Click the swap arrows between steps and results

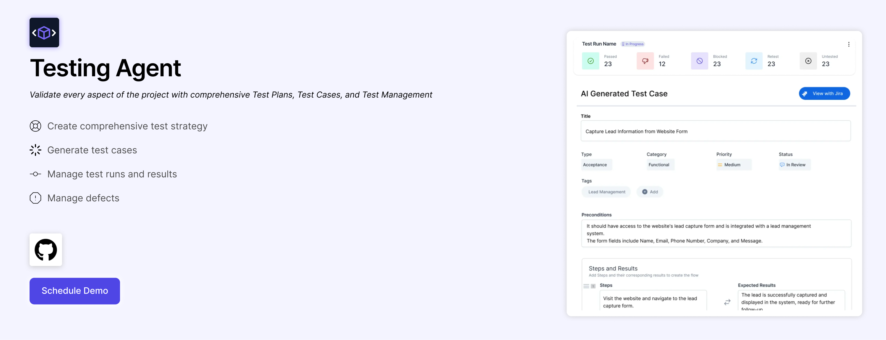click(x=727, y=302)
